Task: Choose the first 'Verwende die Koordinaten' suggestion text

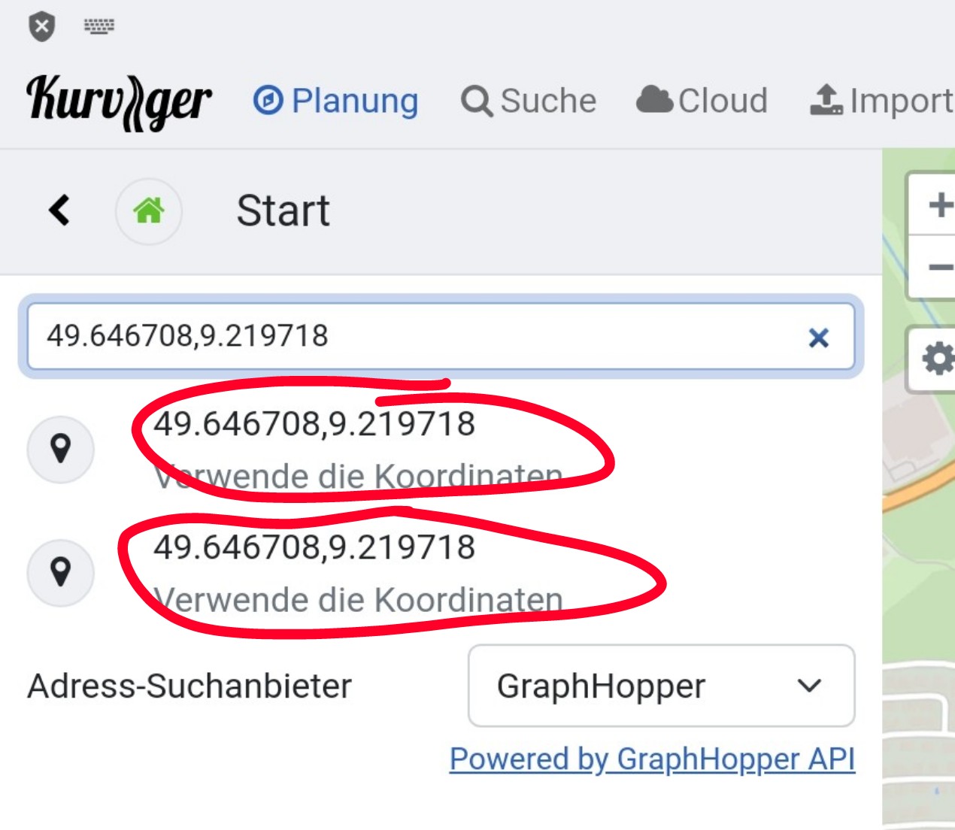Action: coord(358,476)
